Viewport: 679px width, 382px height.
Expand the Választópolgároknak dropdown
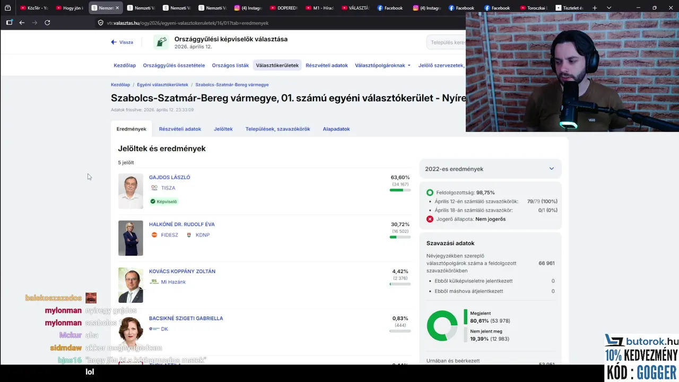(x=382, y=65)
